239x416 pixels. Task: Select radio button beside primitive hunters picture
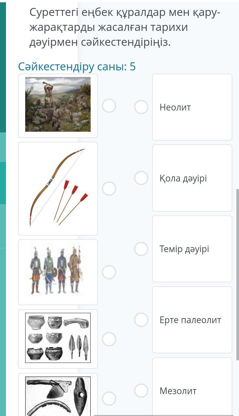pyautogui.click(x=109, y=106)
